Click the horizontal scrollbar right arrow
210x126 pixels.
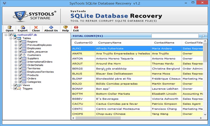(201, 118)
